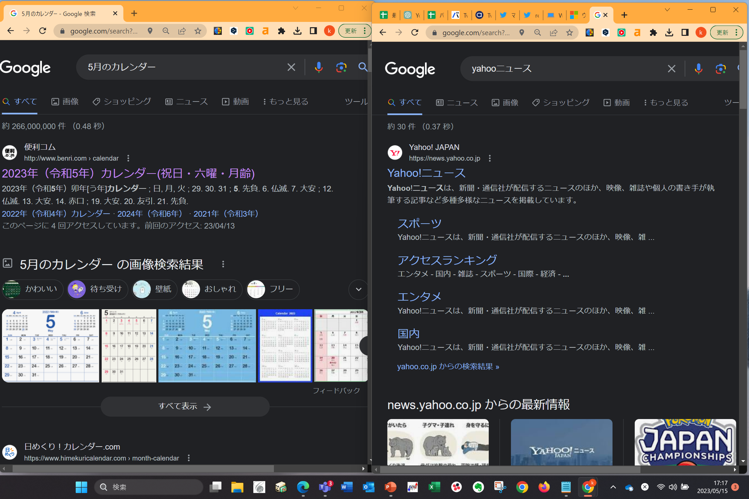Click voice search microphone in right Google search
Viewport: 749px width, 499px height.
[698, 69]
